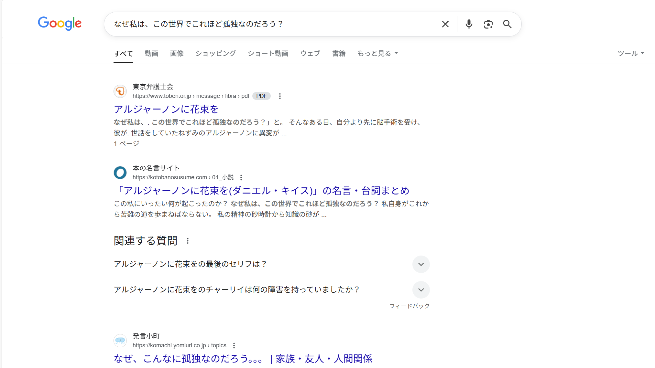Click the komachi.yomiuri.co.jp URL breadcrumb
The width and height of the screenshot is (655, 368).
tap(180, 345)
